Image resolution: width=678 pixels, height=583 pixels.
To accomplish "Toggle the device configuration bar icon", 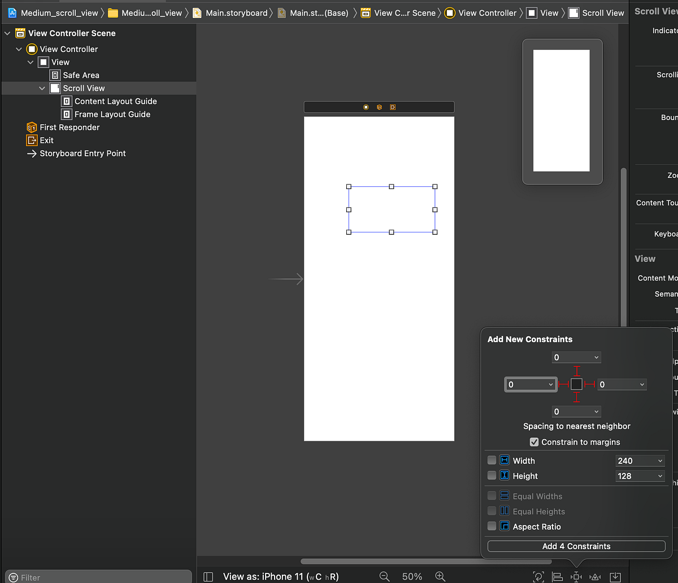I will 208,576.
